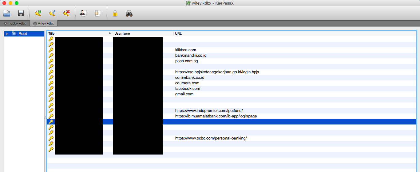Image resolution: width=420 pixels, height=172 pixels.
Task: Click the key icon in the klikbca.com row
Action: 51,50
